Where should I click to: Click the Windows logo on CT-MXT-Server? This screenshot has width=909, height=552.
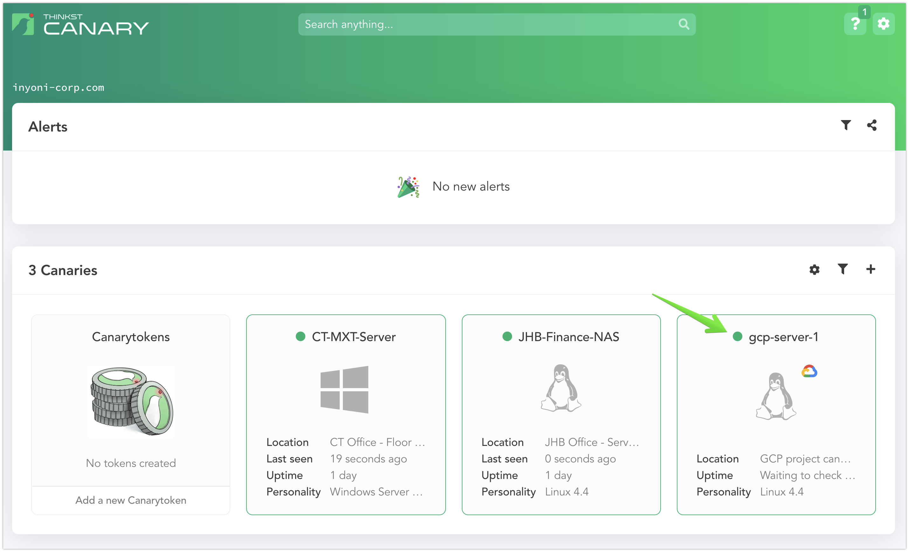coord(344,389)
